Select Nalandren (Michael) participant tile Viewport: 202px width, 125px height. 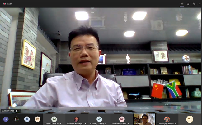coord(77,119)
